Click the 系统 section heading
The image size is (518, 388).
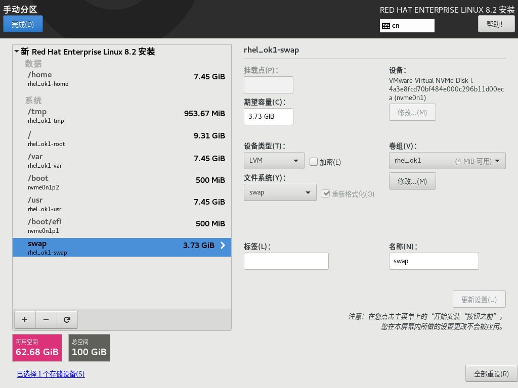[x=33, y=101]
